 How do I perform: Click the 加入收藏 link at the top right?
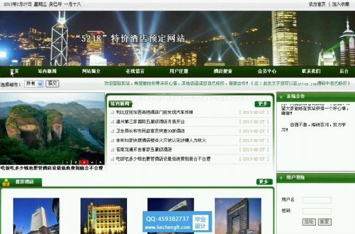point(341,5)
